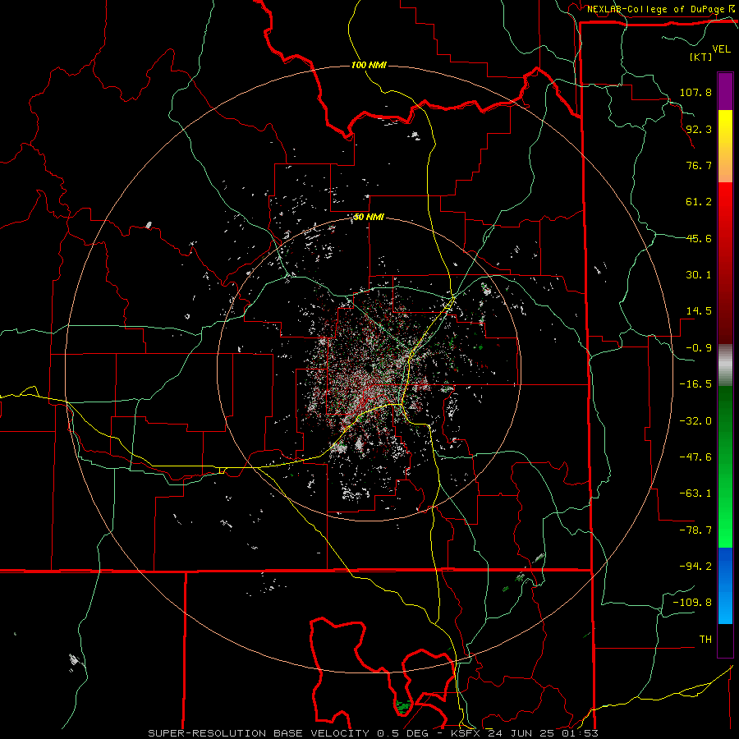The width and height of the screenshot is (739, 739).
Task: Click the -94.2 legend value
Action: 695,566
